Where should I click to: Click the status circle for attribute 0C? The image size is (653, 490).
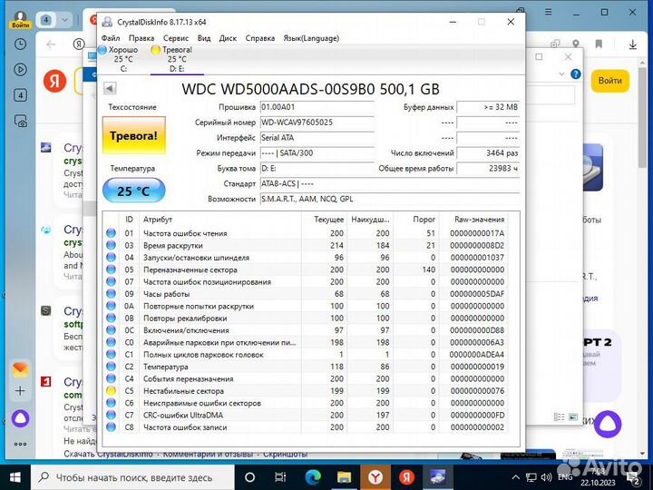tap(111, 330)
